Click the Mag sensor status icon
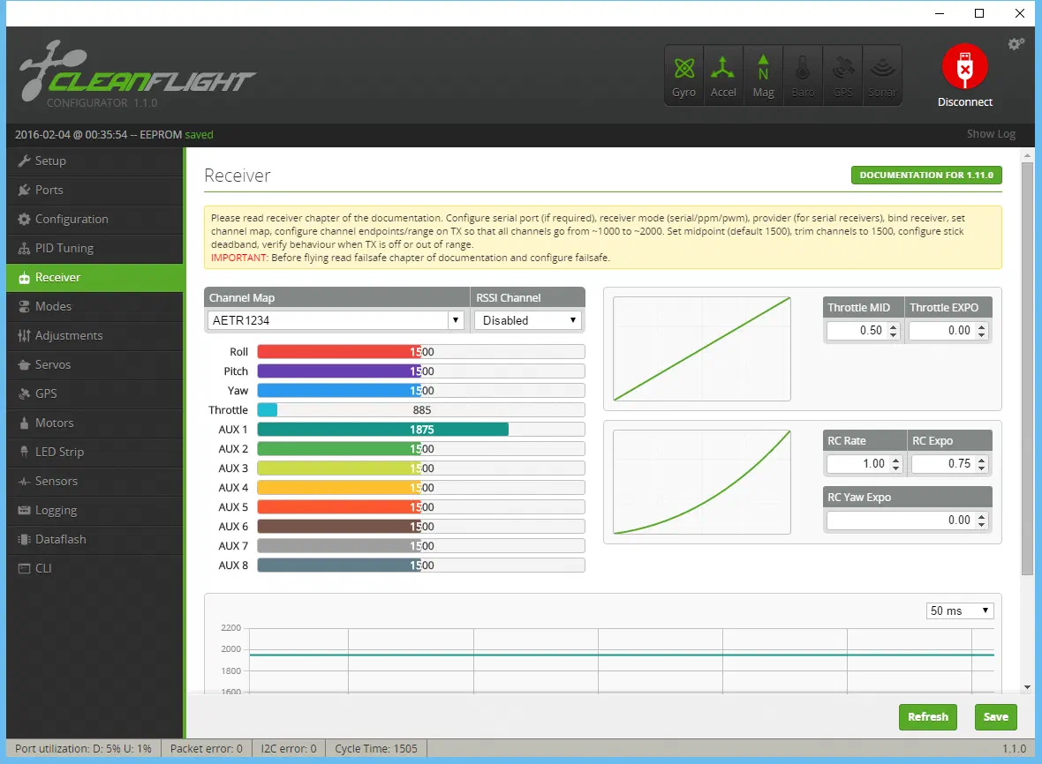 click(x=763, y=76)
